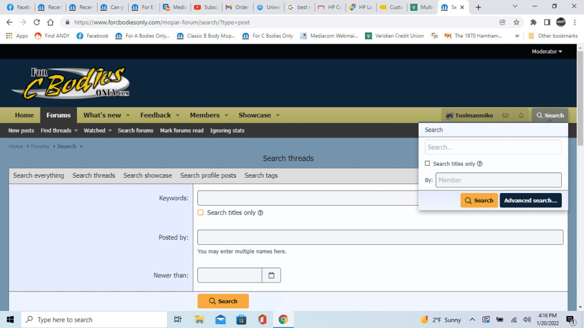Enable Search titles only in main form

(x=201, y=212)
